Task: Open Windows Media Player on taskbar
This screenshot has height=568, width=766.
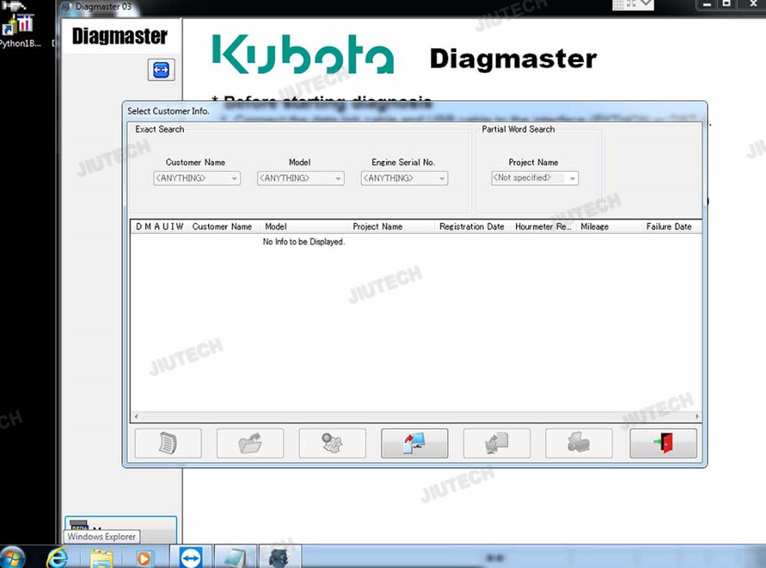Action: [144, 558]
